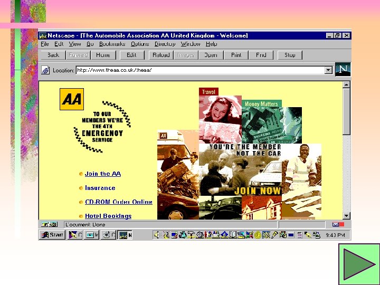The height and width of the screenshot is (285, 380).
Task: Click the 9:43 PM taskbar clock
Action: click(336, 235)
